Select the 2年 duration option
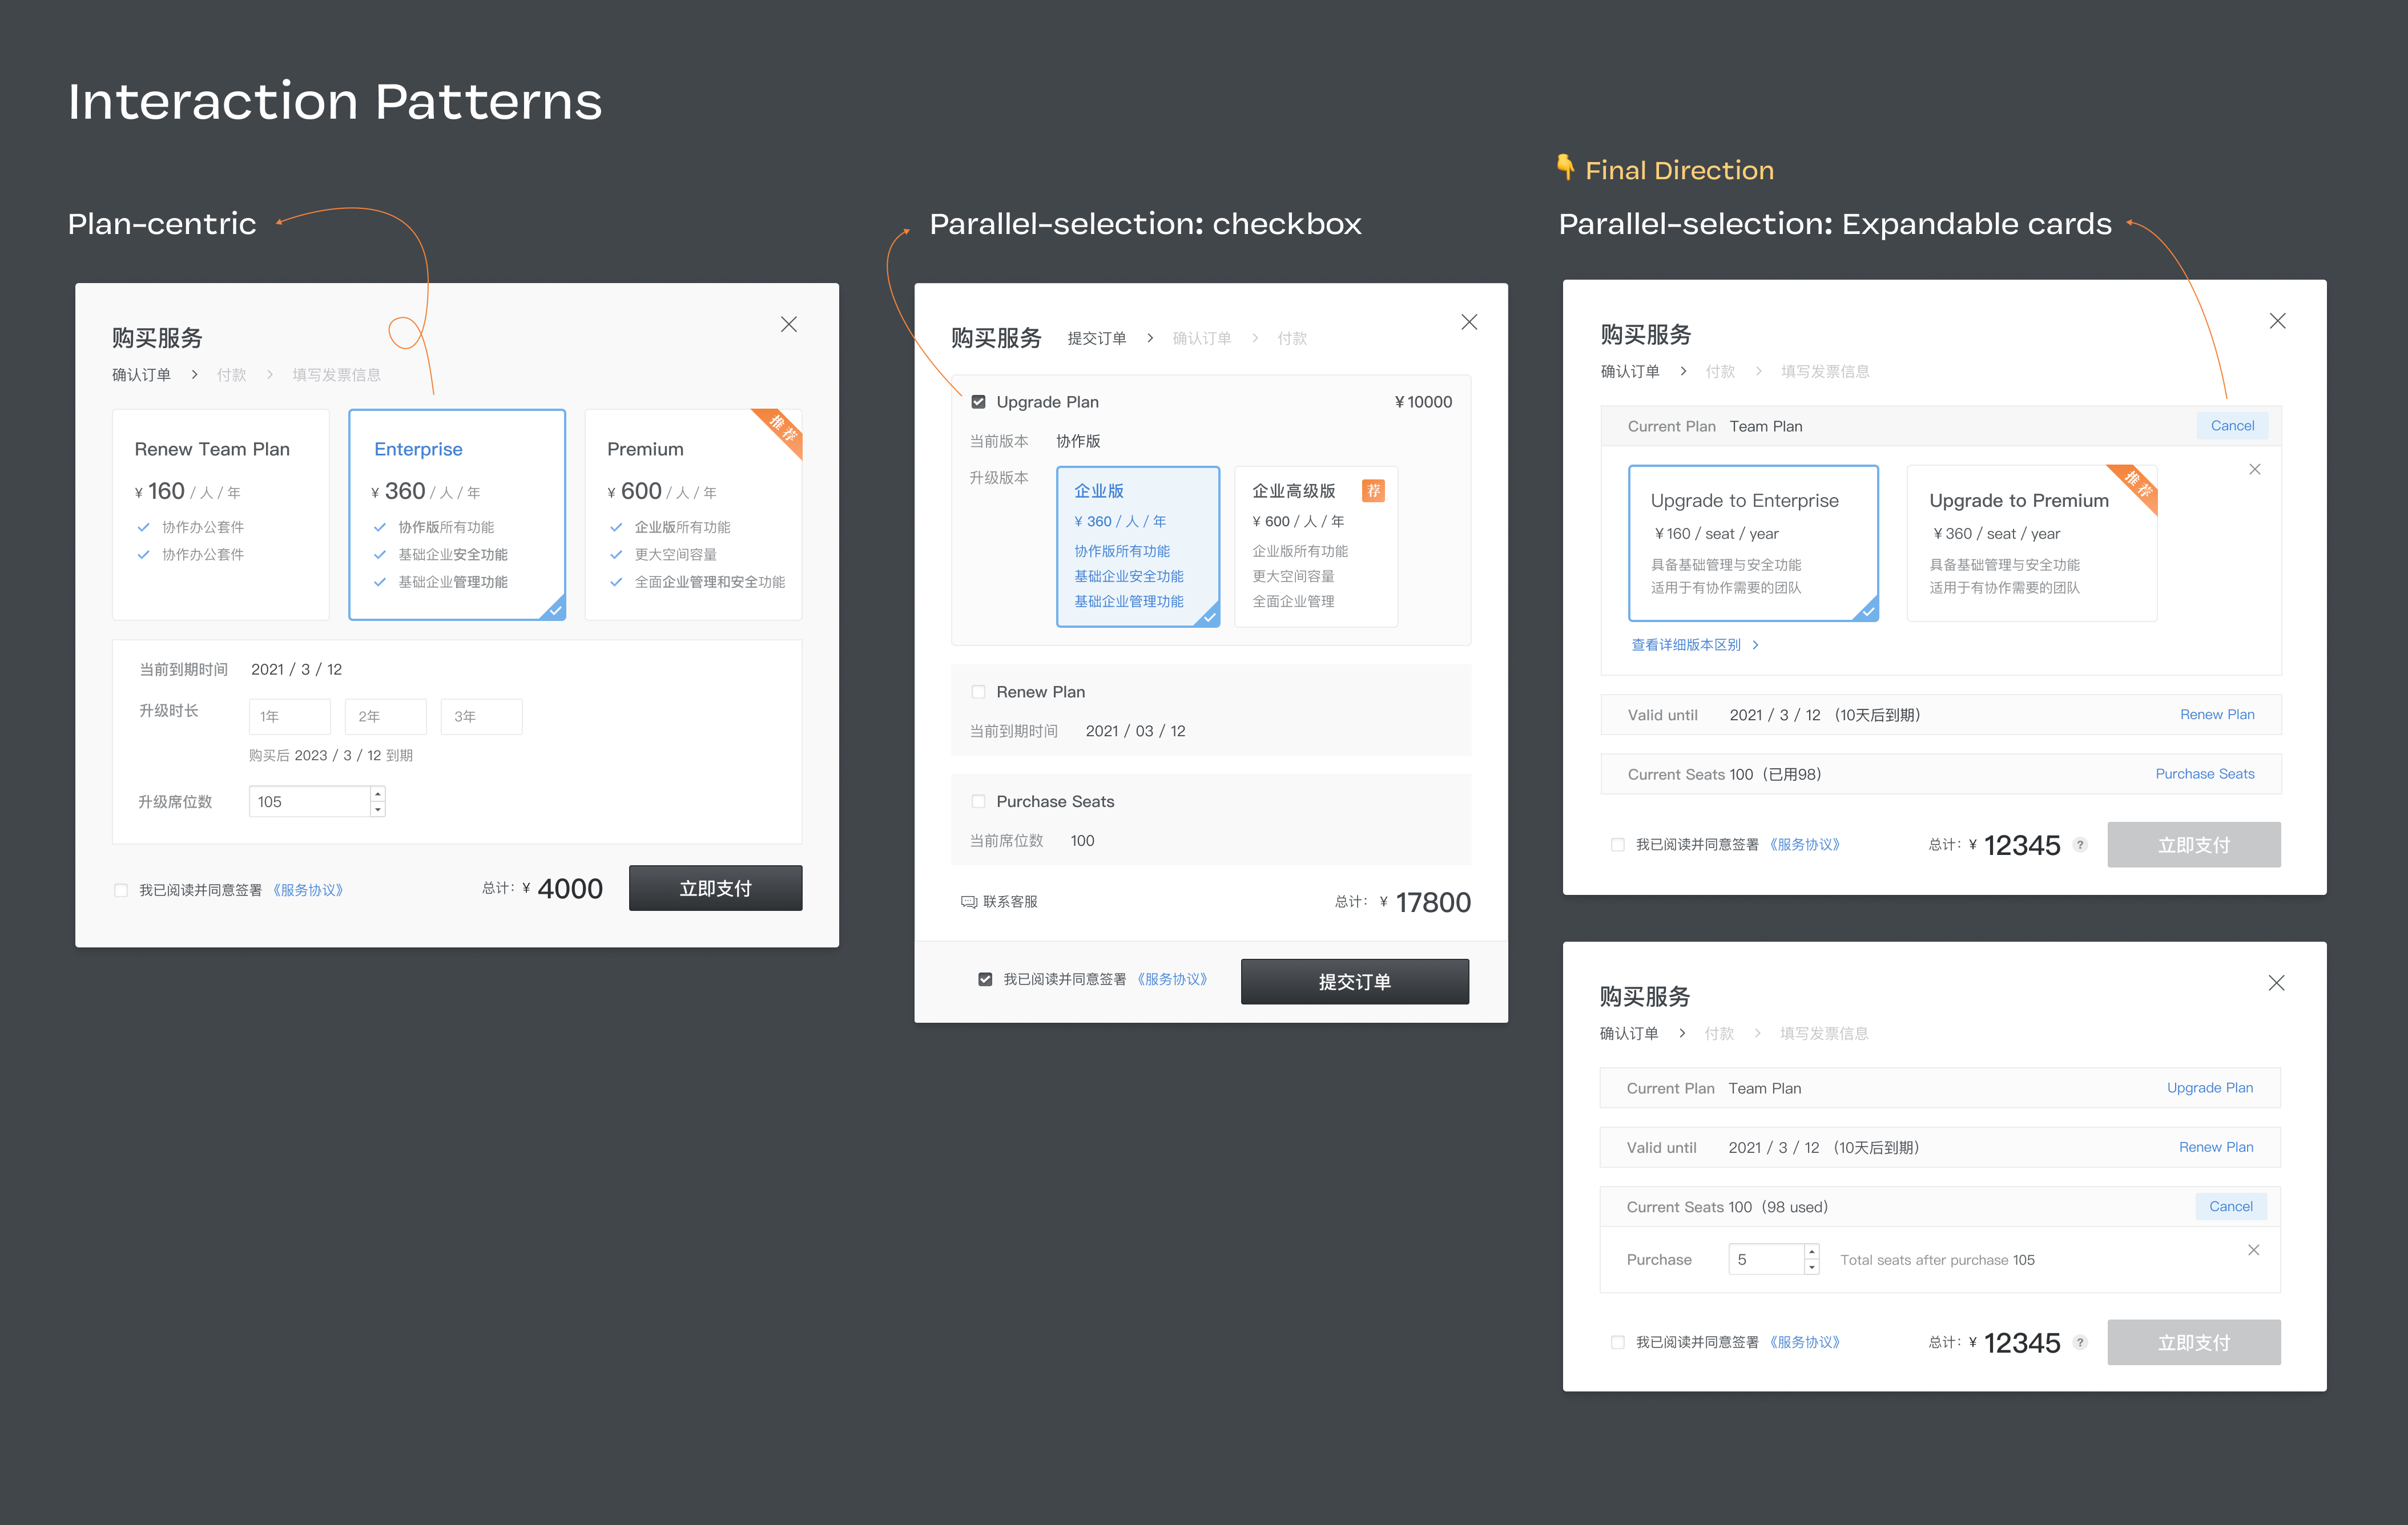The height and width of the screenshot is (1525, 2408). click(x=385, y=716)
